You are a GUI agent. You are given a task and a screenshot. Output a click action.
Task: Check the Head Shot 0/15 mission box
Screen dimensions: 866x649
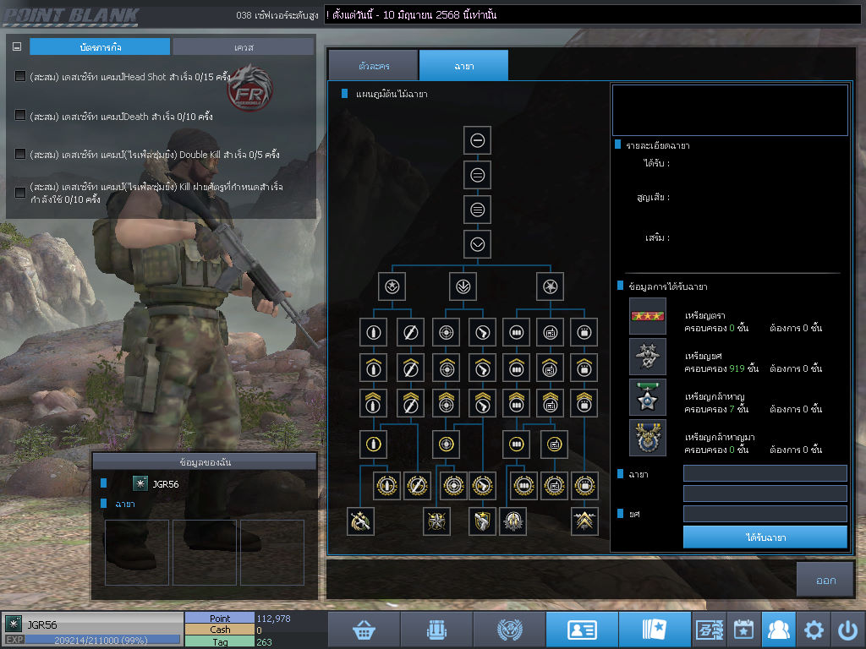(20, 76)
